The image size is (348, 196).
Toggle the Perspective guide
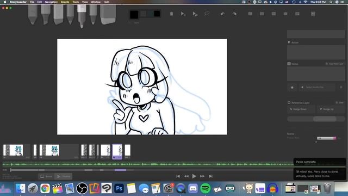click(x=285, y=14)
